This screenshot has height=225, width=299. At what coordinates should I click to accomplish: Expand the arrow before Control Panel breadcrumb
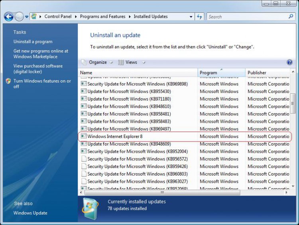(x=40, y=17)
